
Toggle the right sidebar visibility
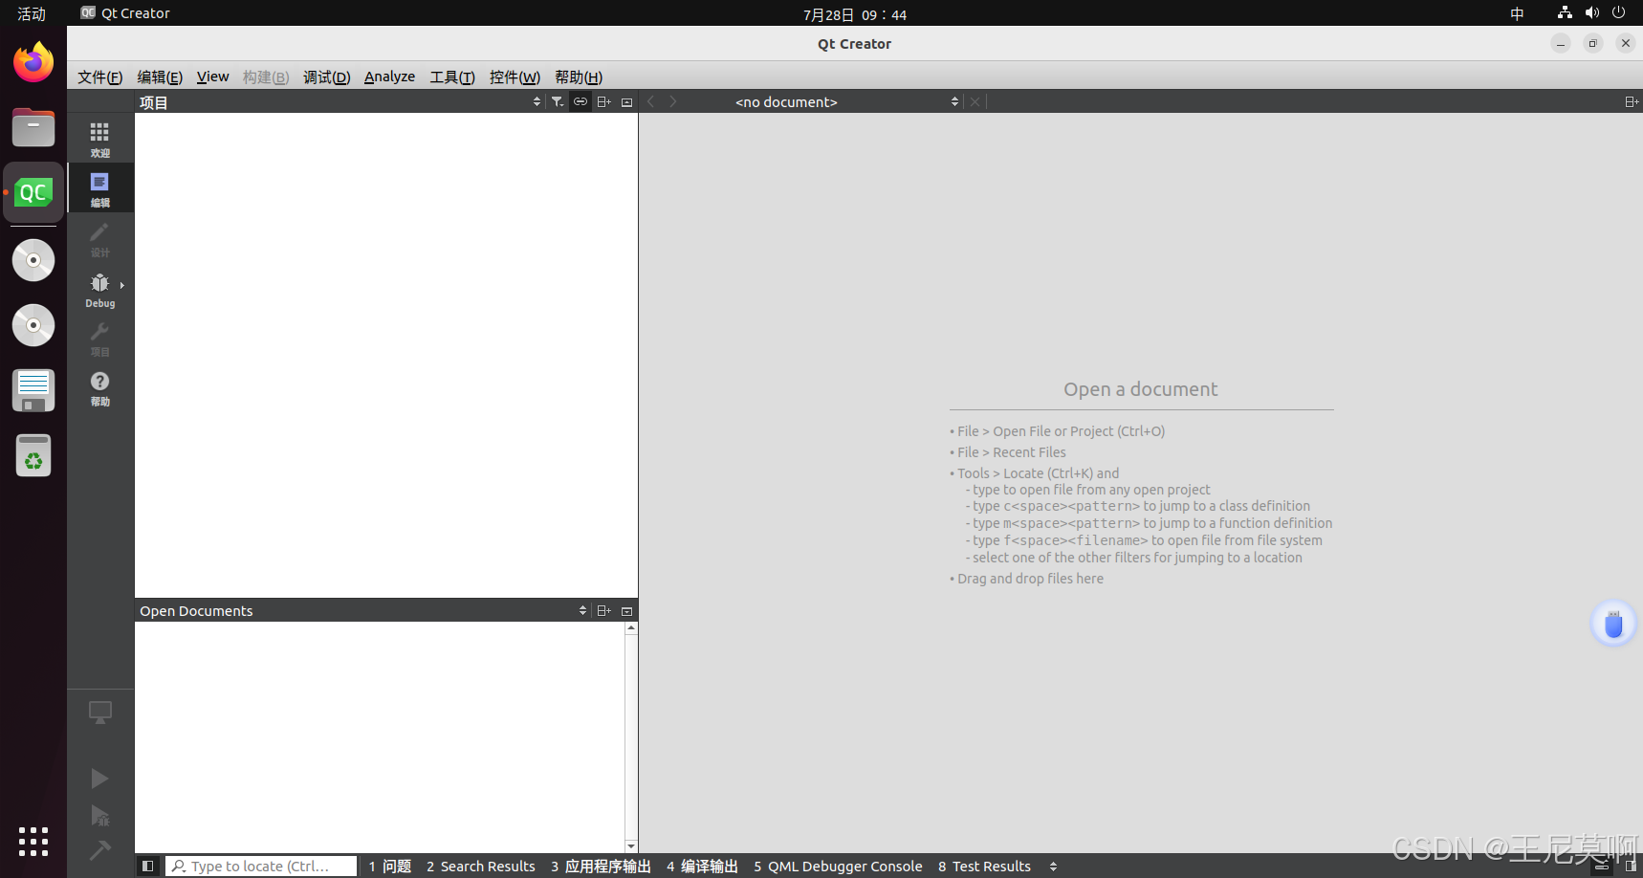coord(1631,866)
